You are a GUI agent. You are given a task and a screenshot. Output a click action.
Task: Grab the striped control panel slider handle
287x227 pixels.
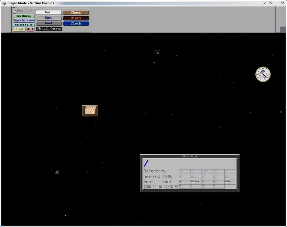coord(283,29)
